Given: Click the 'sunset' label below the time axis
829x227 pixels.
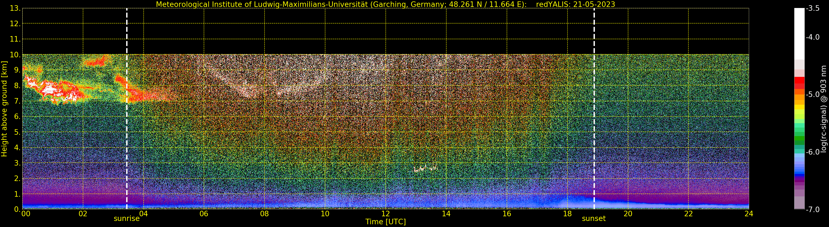Looking at the screenshot, I should point(594,219).
